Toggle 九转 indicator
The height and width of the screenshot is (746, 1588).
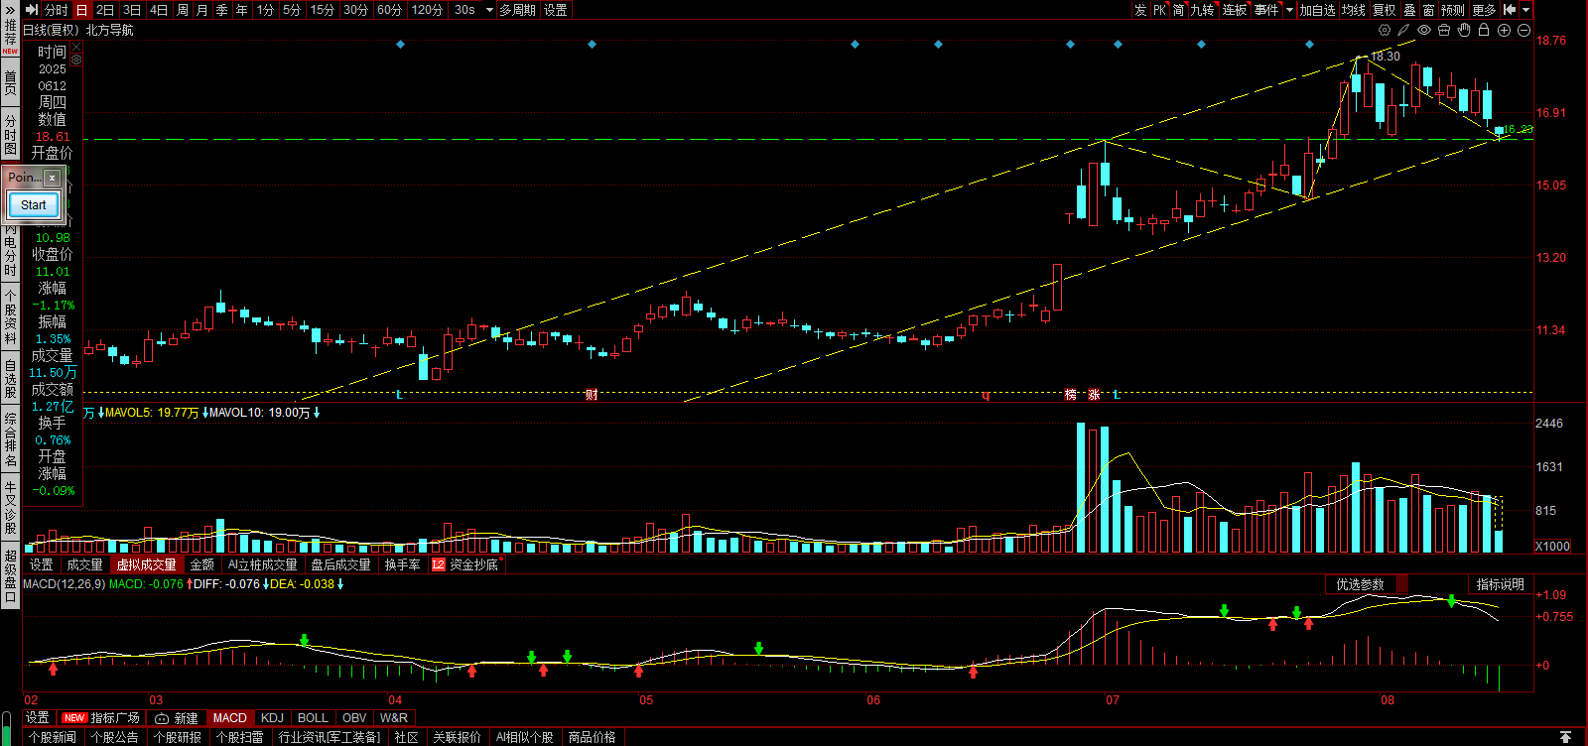(x=1202, y=10)
